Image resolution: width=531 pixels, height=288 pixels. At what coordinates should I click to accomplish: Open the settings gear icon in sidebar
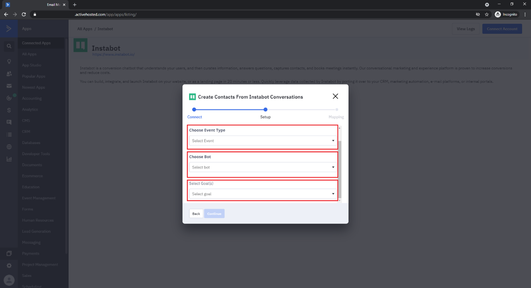point(9,266)
